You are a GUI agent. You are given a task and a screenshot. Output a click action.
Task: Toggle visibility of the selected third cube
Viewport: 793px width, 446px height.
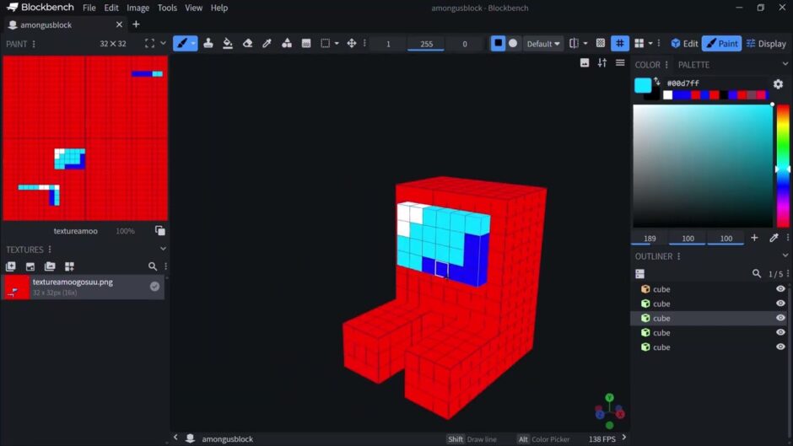pos(780,318)
